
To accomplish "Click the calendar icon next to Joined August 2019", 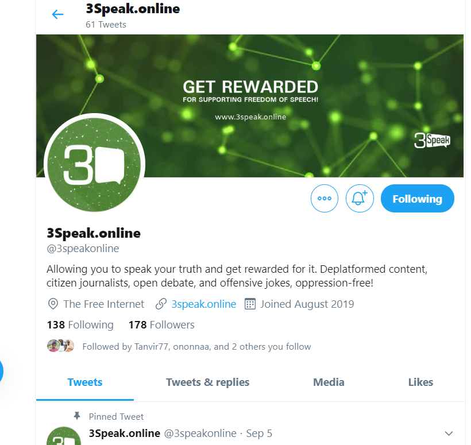I will [x=250, y=304].
